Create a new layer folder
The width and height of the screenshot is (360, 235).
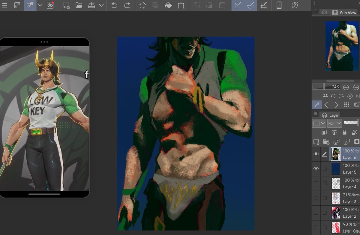click(x=326, y=142)
